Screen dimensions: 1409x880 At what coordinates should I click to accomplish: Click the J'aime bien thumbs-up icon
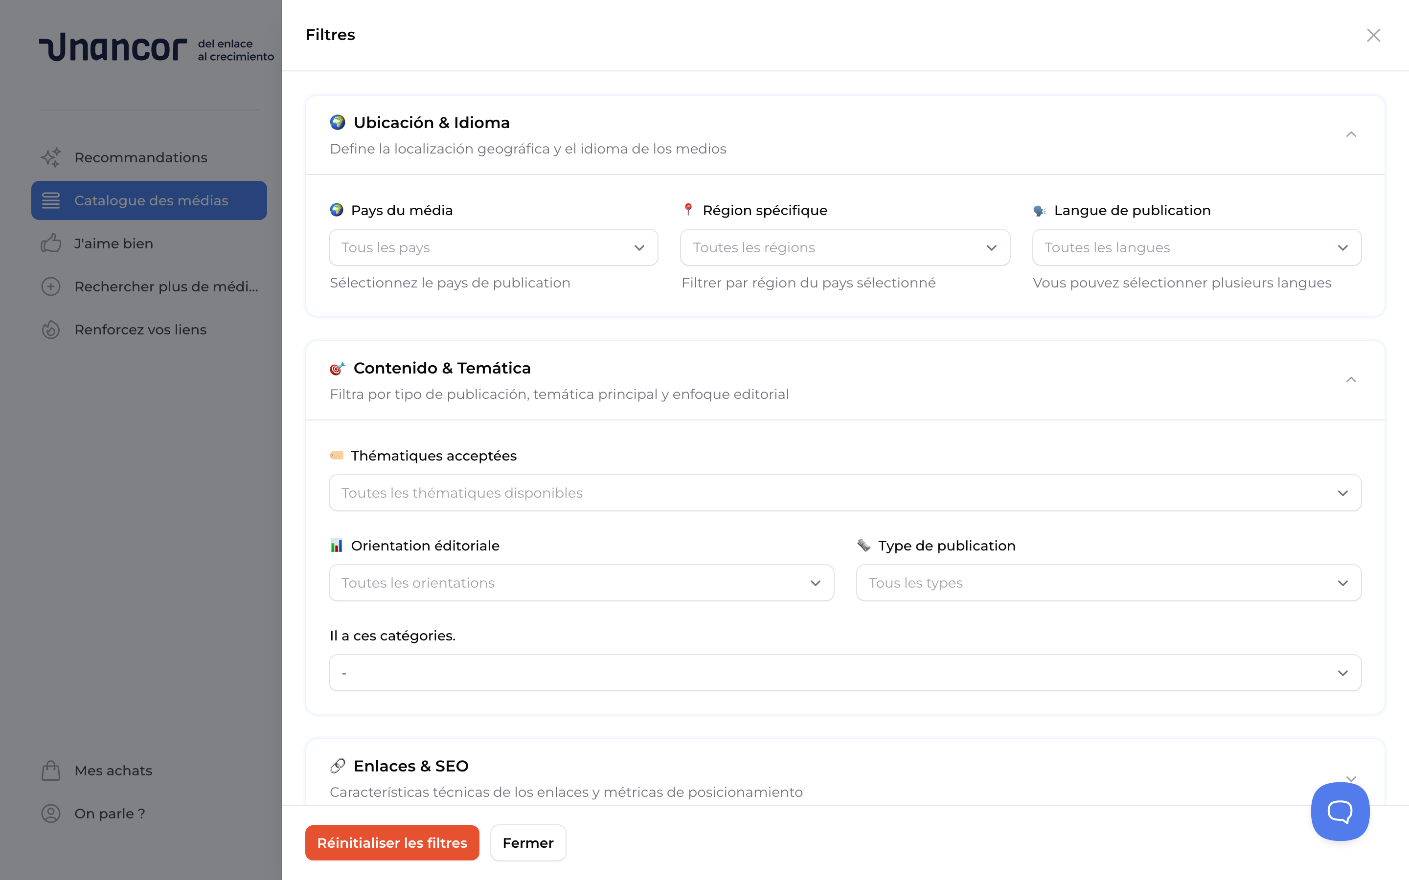[51, 243]
